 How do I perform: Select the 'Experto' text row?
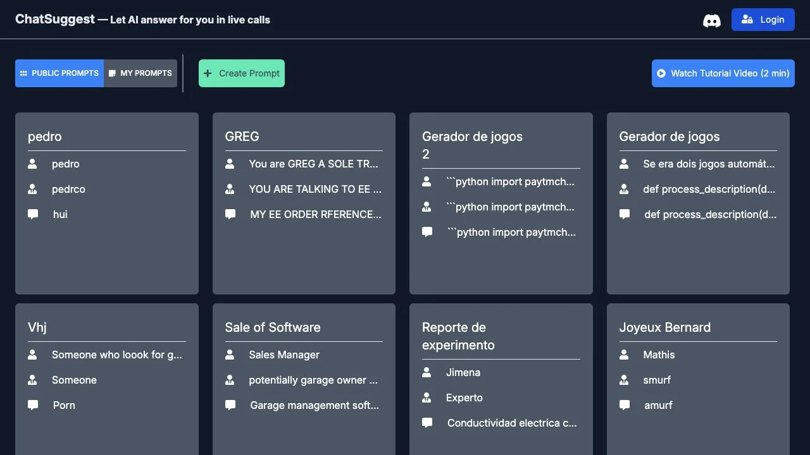pos(464,397)
